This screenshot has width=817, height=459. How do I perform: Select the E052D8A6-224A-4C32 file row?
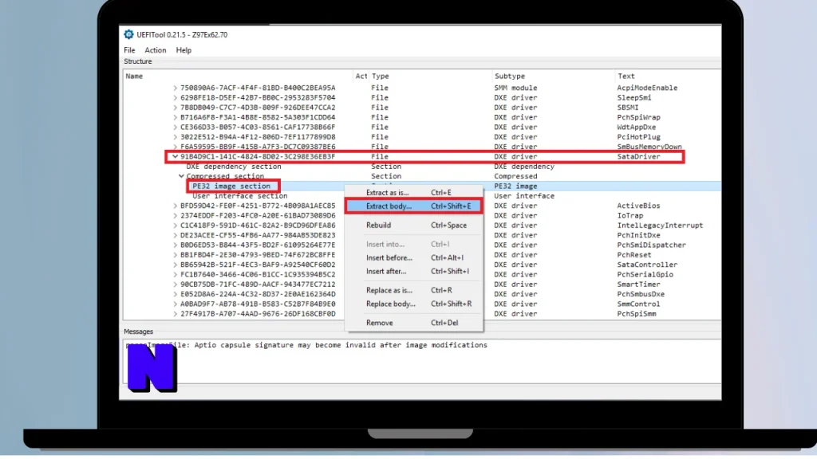click(258, 294)
